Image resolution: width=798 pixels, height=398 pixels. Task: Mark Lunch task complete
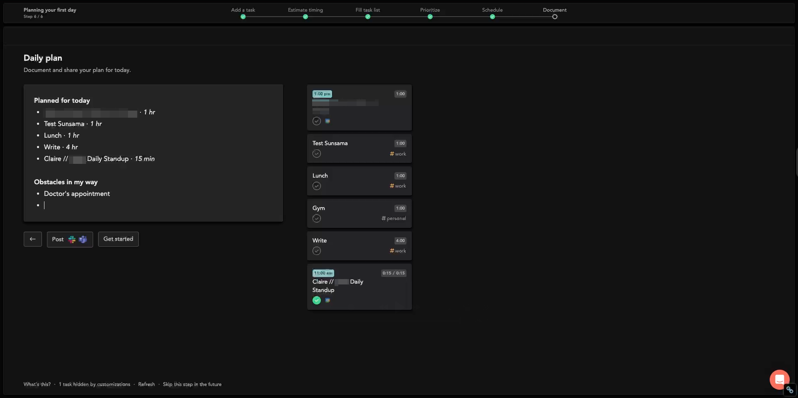pos(317,186)
